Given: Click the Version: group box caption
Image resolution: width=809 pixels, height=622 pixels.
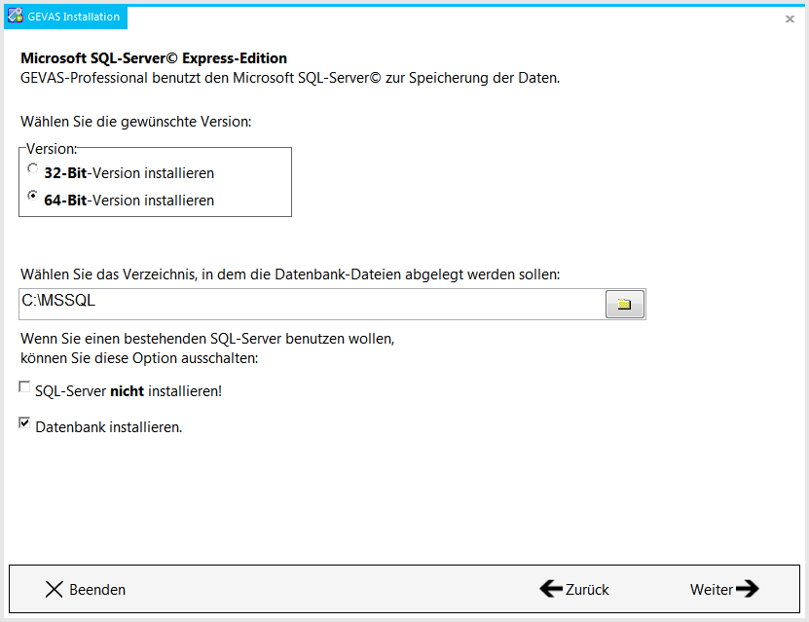Looking at the screenshot, I should pyautogui.click(x=52, y=149).
